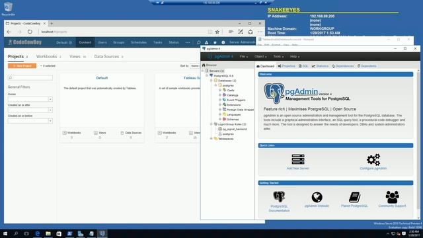Open pgAdmin Tools menu

[x=278, y=56]
